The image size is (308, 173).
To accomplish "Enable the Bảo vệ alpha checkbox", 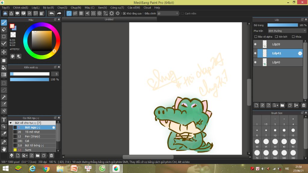I will [x=256, y=37].
